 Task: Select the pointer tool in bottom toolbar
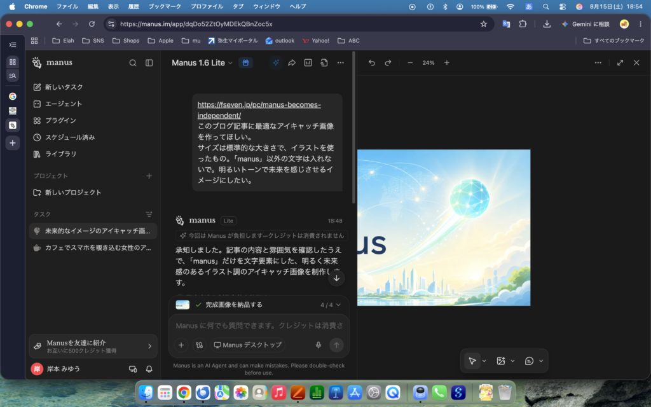click(472, 361)
